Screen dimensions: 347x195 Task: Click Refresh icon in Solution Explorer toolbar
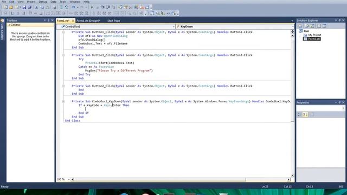pyautogui.click(x=312, y=26)
